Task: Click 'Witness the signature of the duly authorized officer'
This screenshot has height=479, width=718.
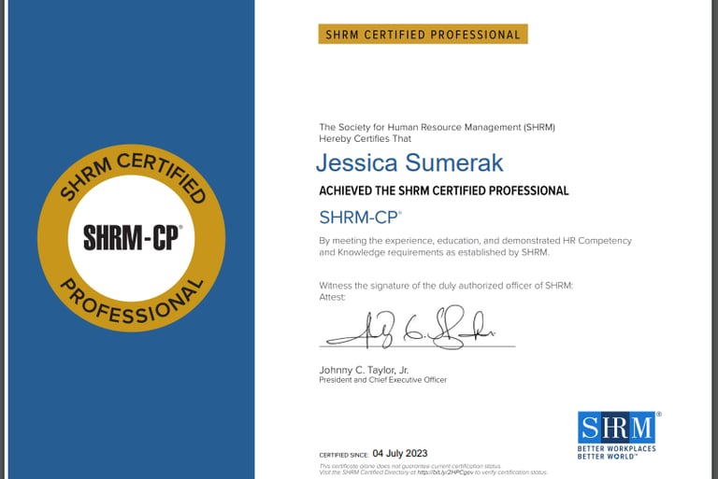Action: click(446, 286)
